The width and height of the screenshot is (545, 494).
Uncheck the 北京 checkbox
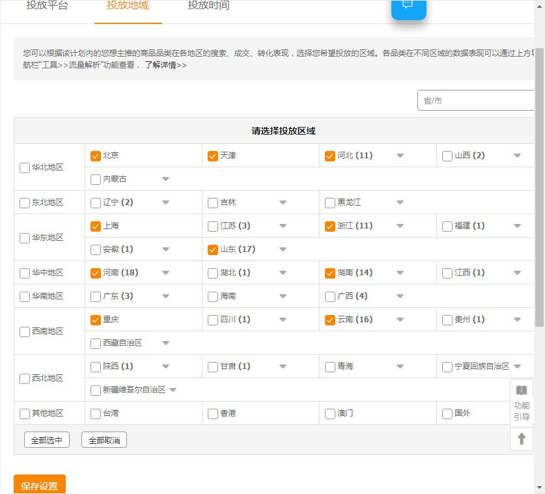click(94, 156)
